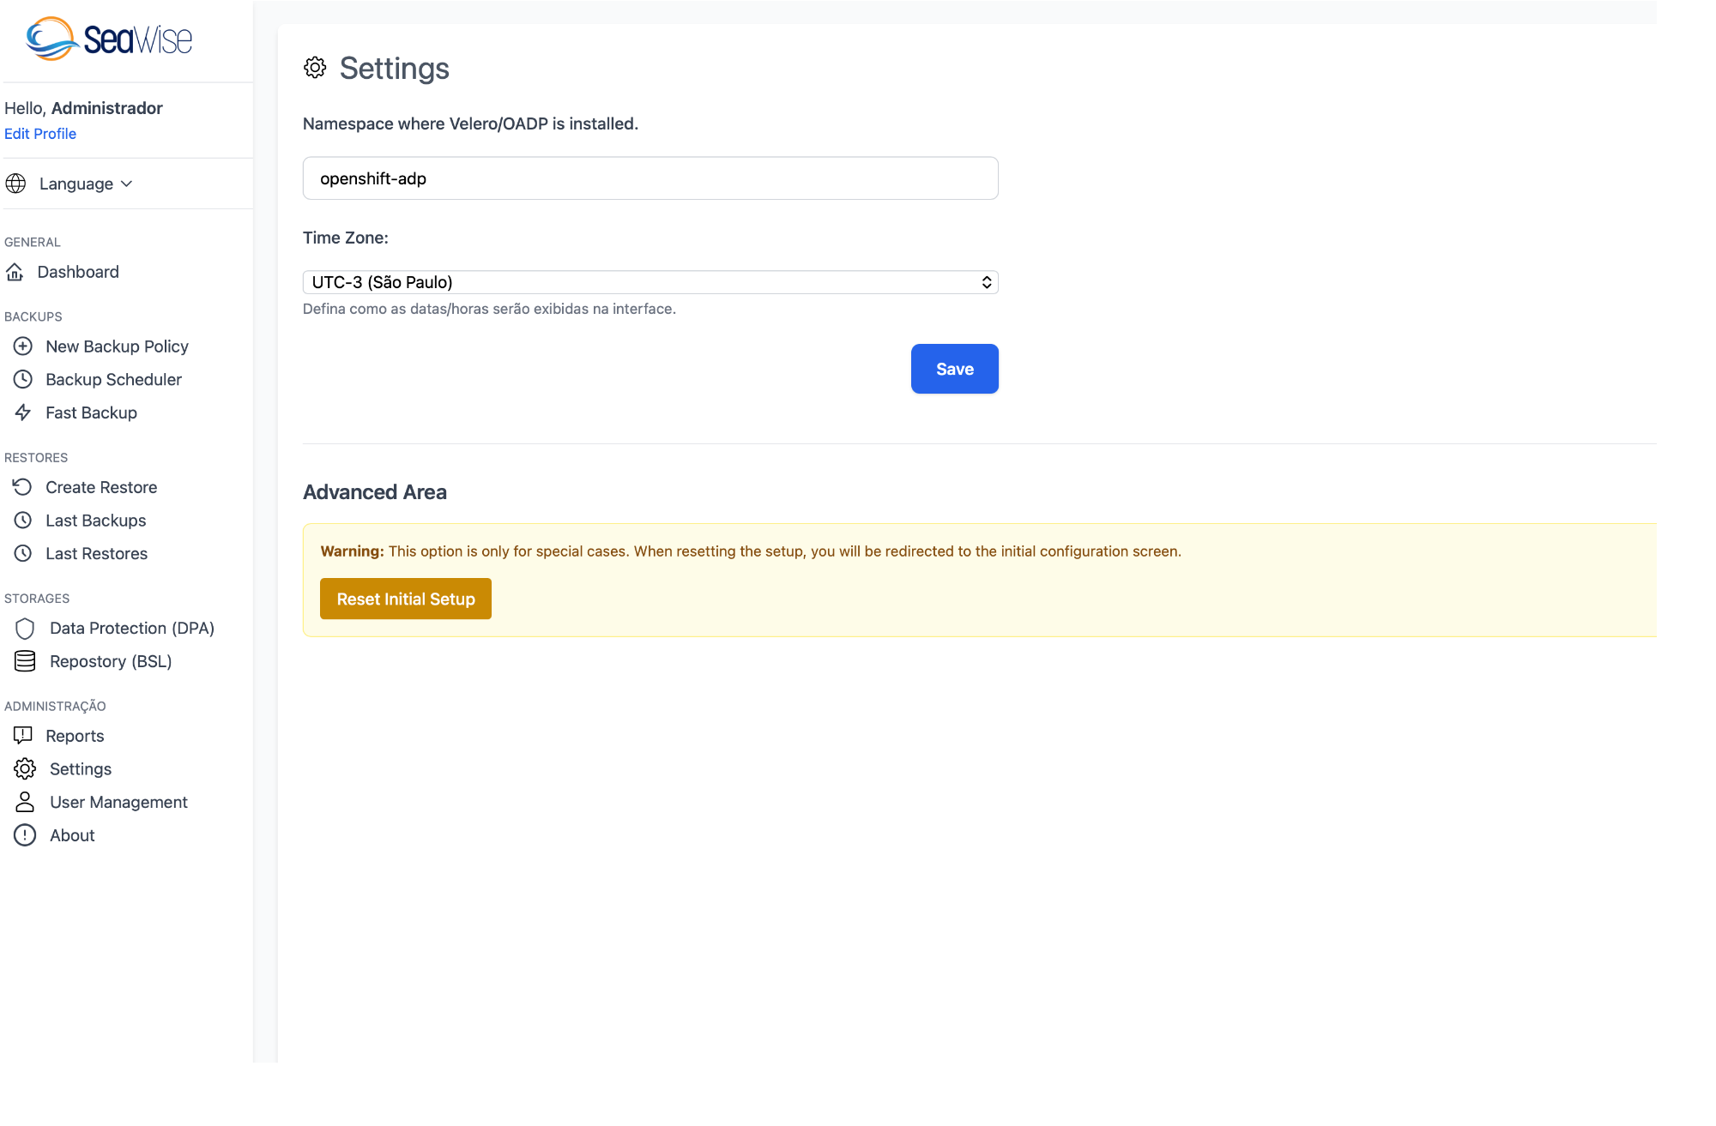Click the Fast Backup lightning icon
This screenshot has width=1716, height=1126.
[x=23, y=412]
